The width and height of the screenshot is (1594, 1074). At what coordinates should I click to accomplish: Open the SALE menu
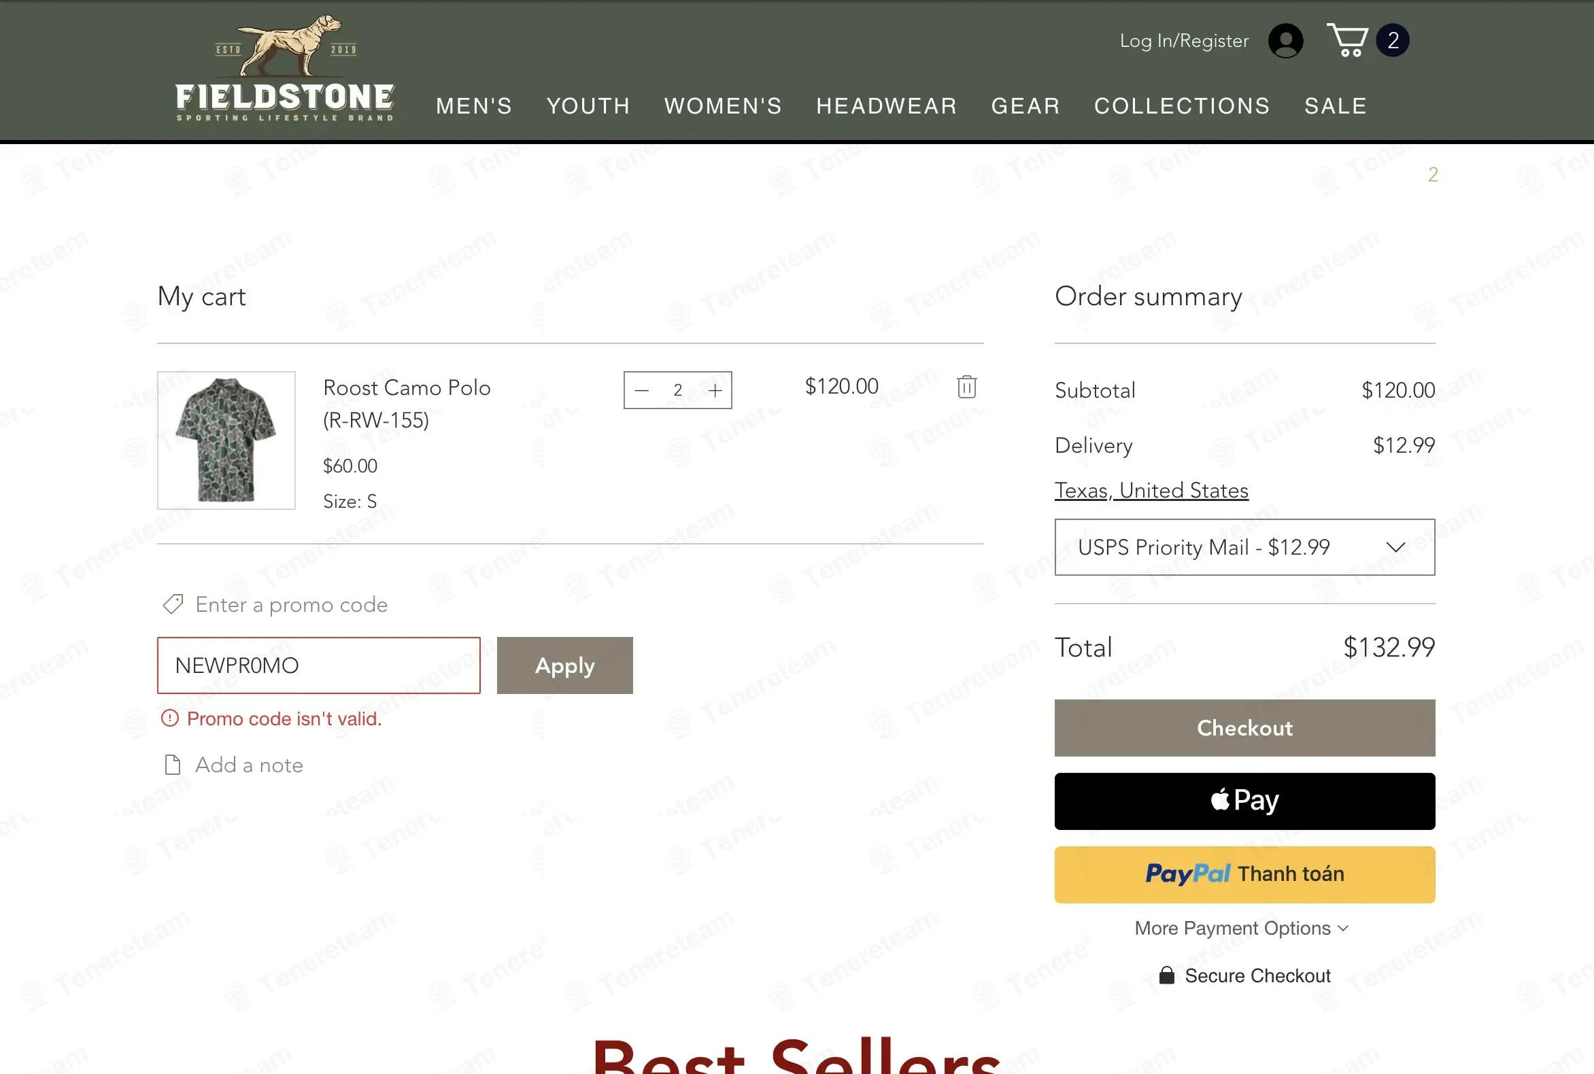pyautogui.click(x=1336, y=106)
